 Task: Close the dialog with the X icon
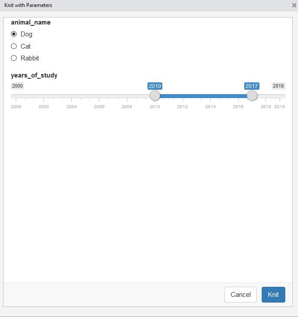point(294,5)
